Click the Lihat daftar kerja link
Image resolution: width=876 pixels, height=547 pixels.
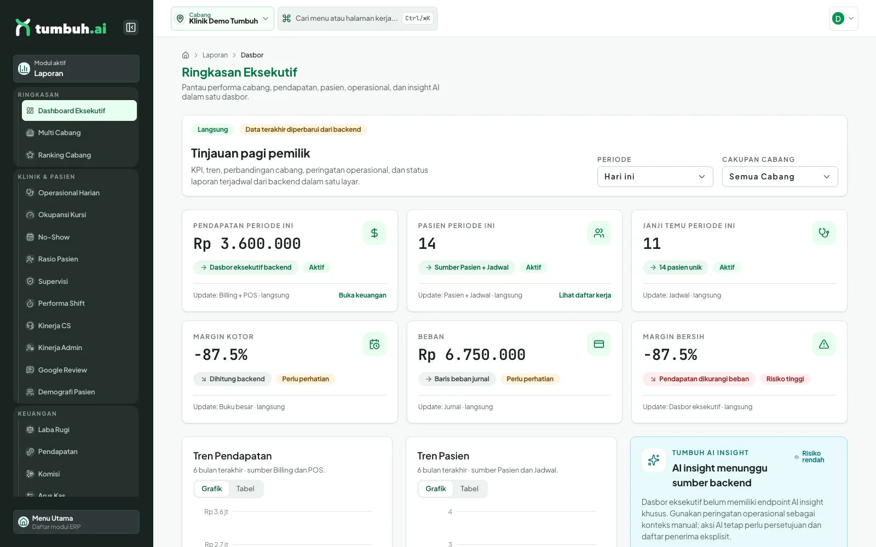click(x=585, y=295)
